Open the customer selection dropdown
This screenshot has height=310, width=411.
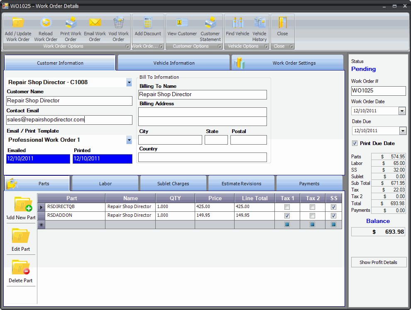129,82
